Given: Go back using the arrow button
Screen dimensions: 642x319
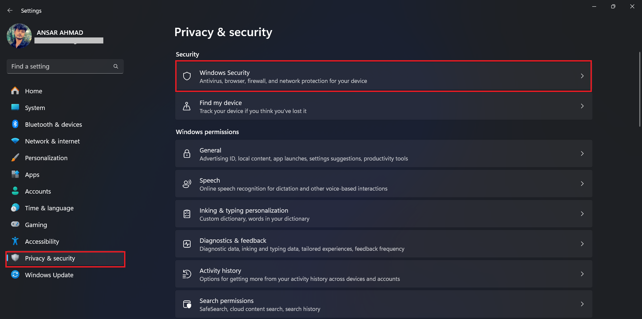Looking at the screenshot, I should click(x=10, y=10).
